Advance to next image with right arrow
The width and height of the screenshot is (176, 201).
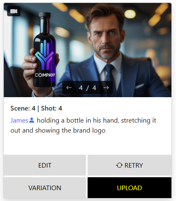tap(106, 88)
